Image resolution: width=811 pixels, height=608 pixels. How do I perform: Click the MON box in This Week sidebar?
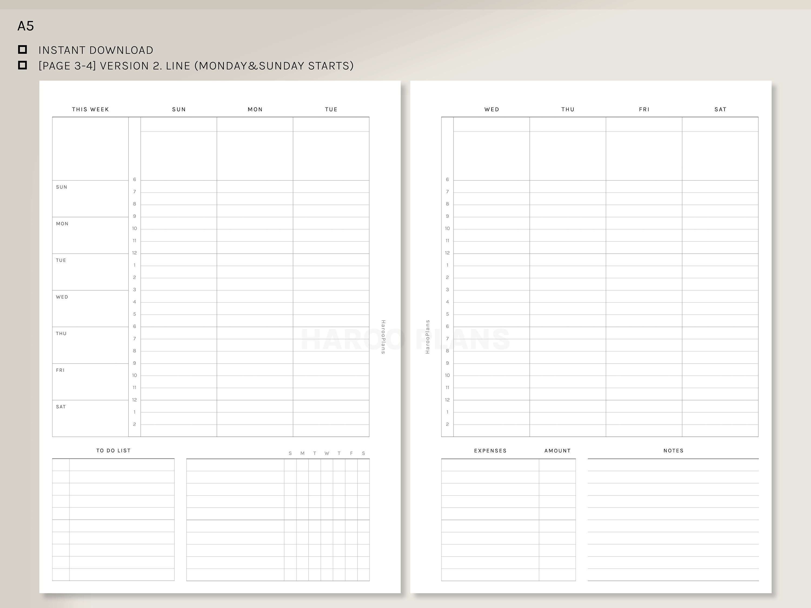coord(90,235)
